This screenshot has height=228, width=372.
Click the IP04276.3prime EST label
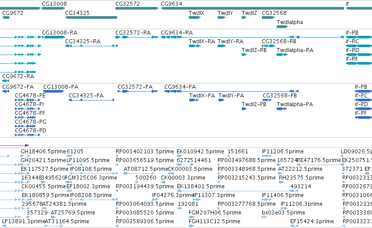pos(173,195)
